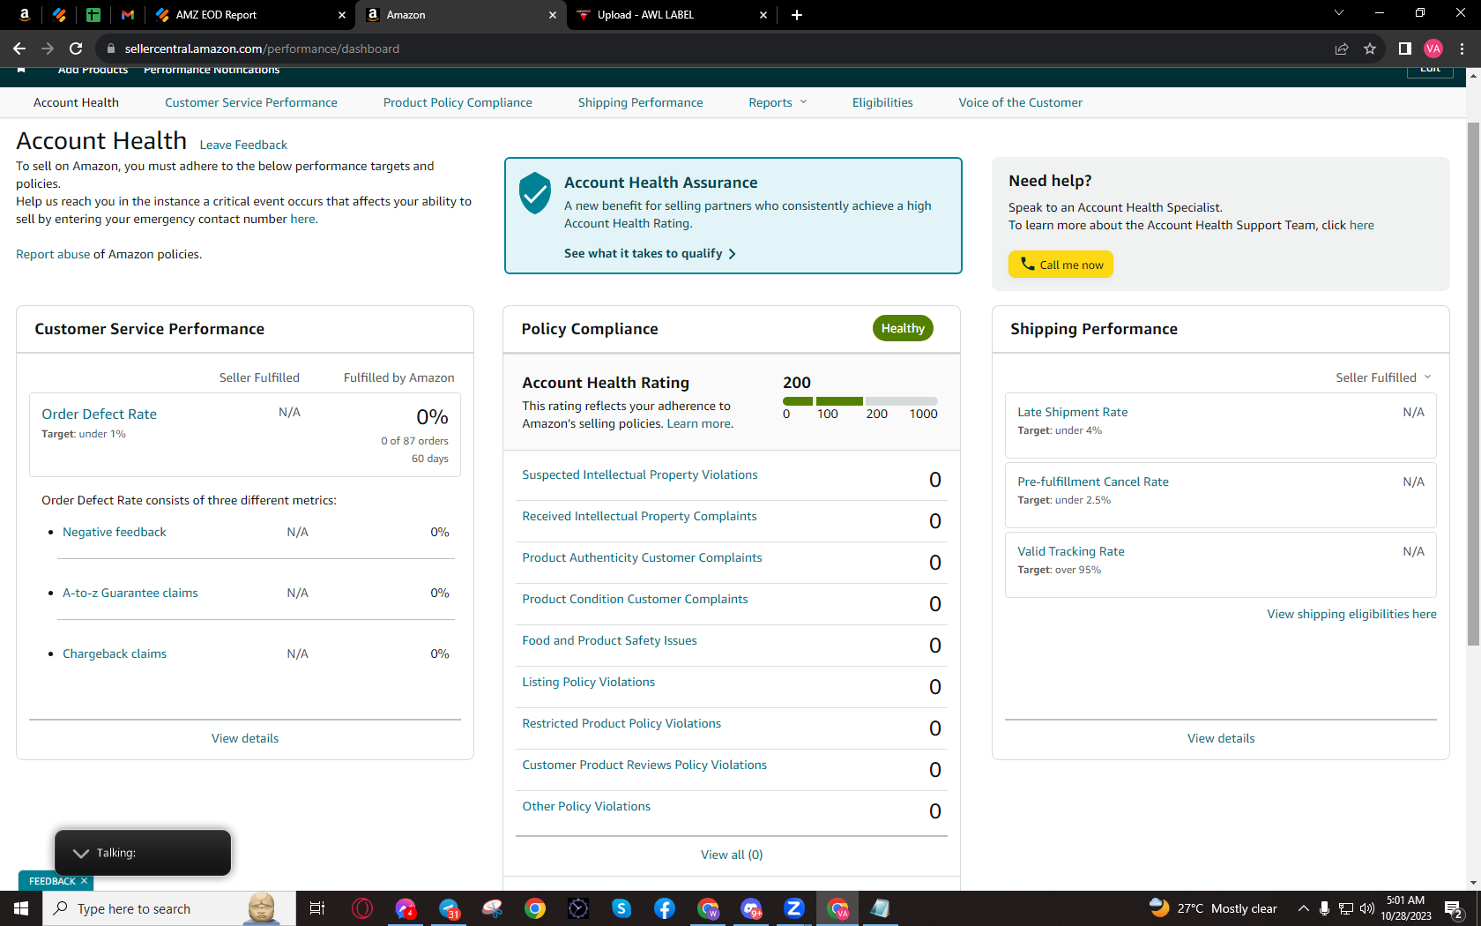The width and height of the screenshot is (1481, 926).
Task: Open the Chrome profile VA avatar
Action: [x=1433, y=49]
